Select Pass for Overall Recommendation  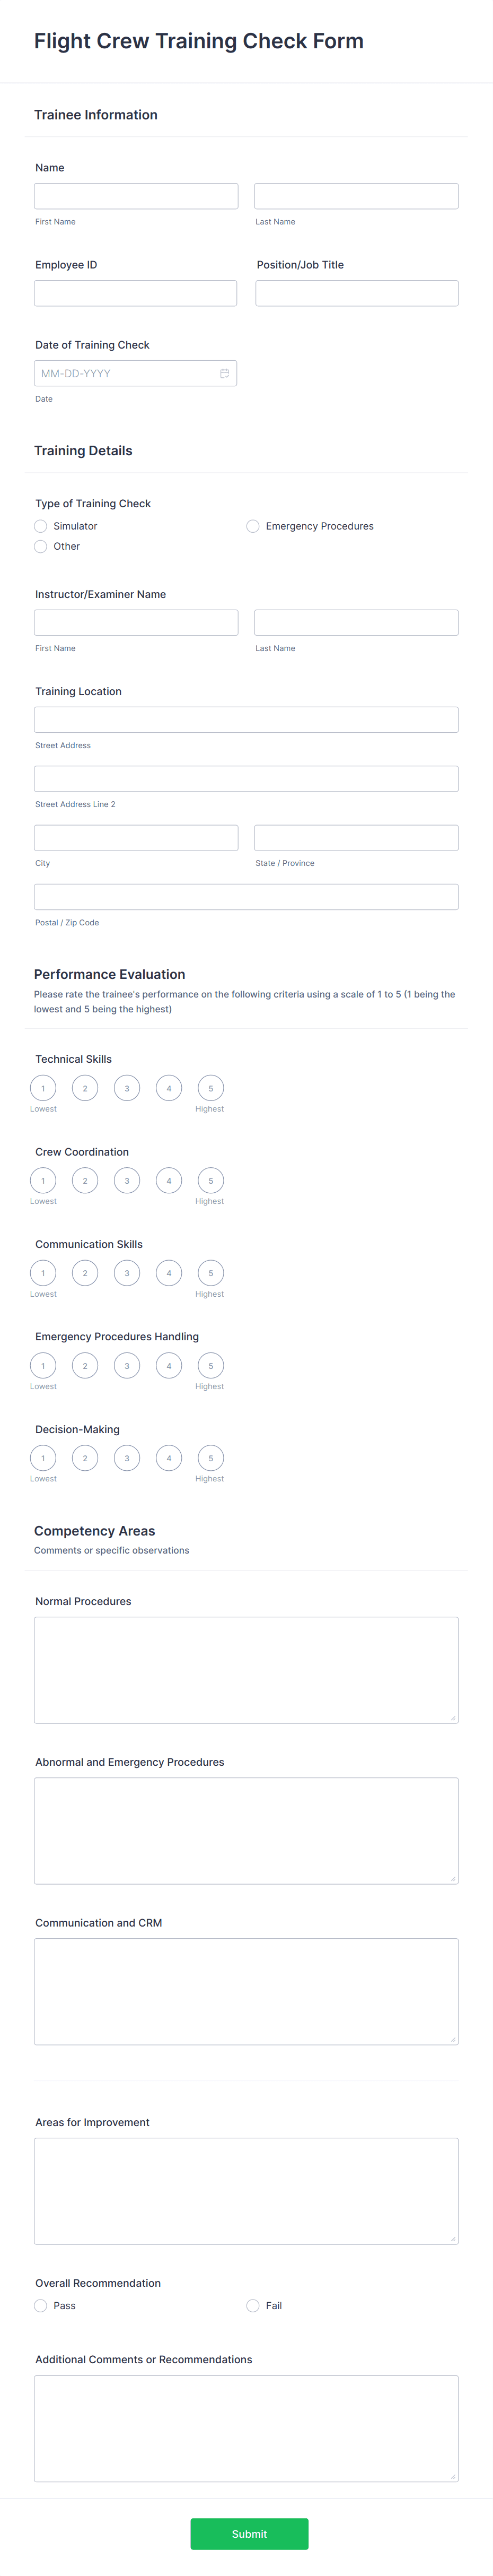[x=40, y=2305]
